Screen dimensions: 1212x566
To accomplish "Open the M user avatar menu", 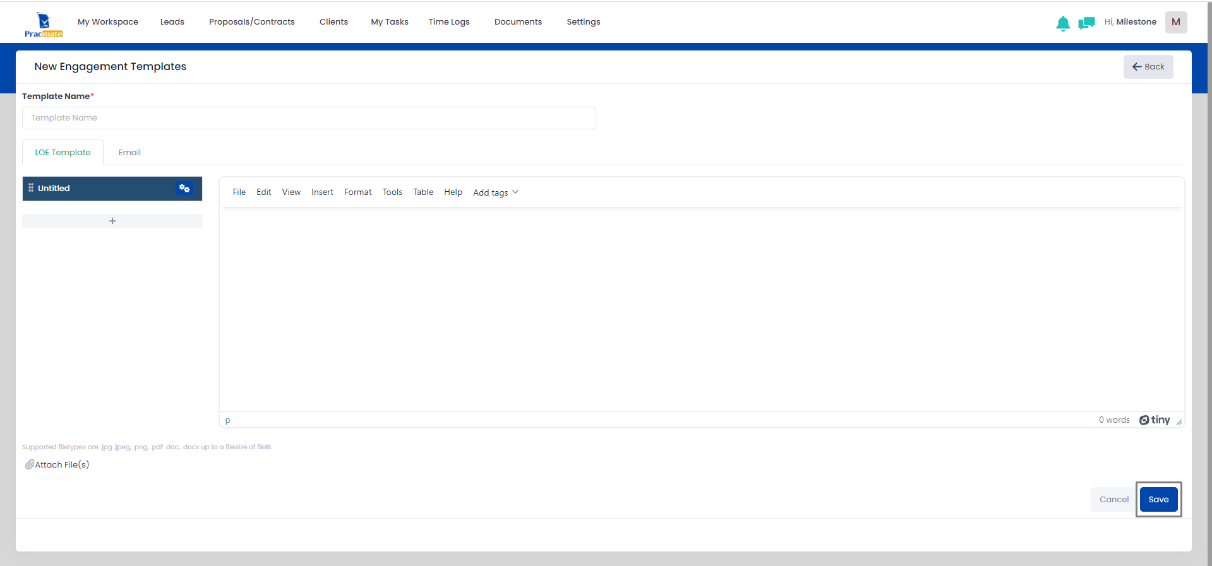I will point(1176,22).
